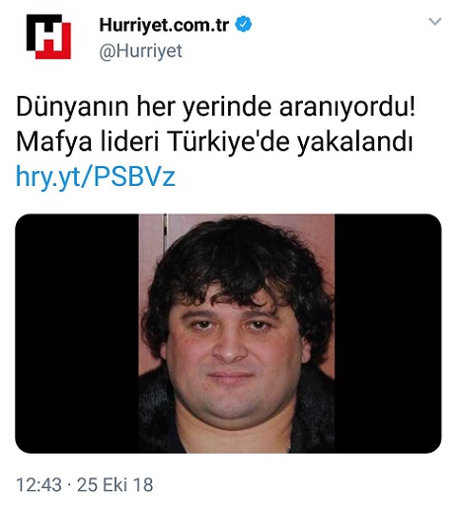Click the word 'Mafya' in the tweet
455x507 pixels.
[x=54, y=142]
